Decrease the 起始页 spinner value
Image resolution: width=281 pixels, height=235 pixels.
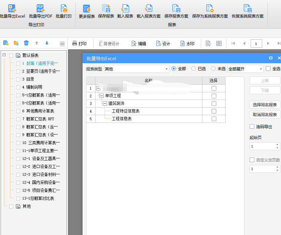point(277,148)
